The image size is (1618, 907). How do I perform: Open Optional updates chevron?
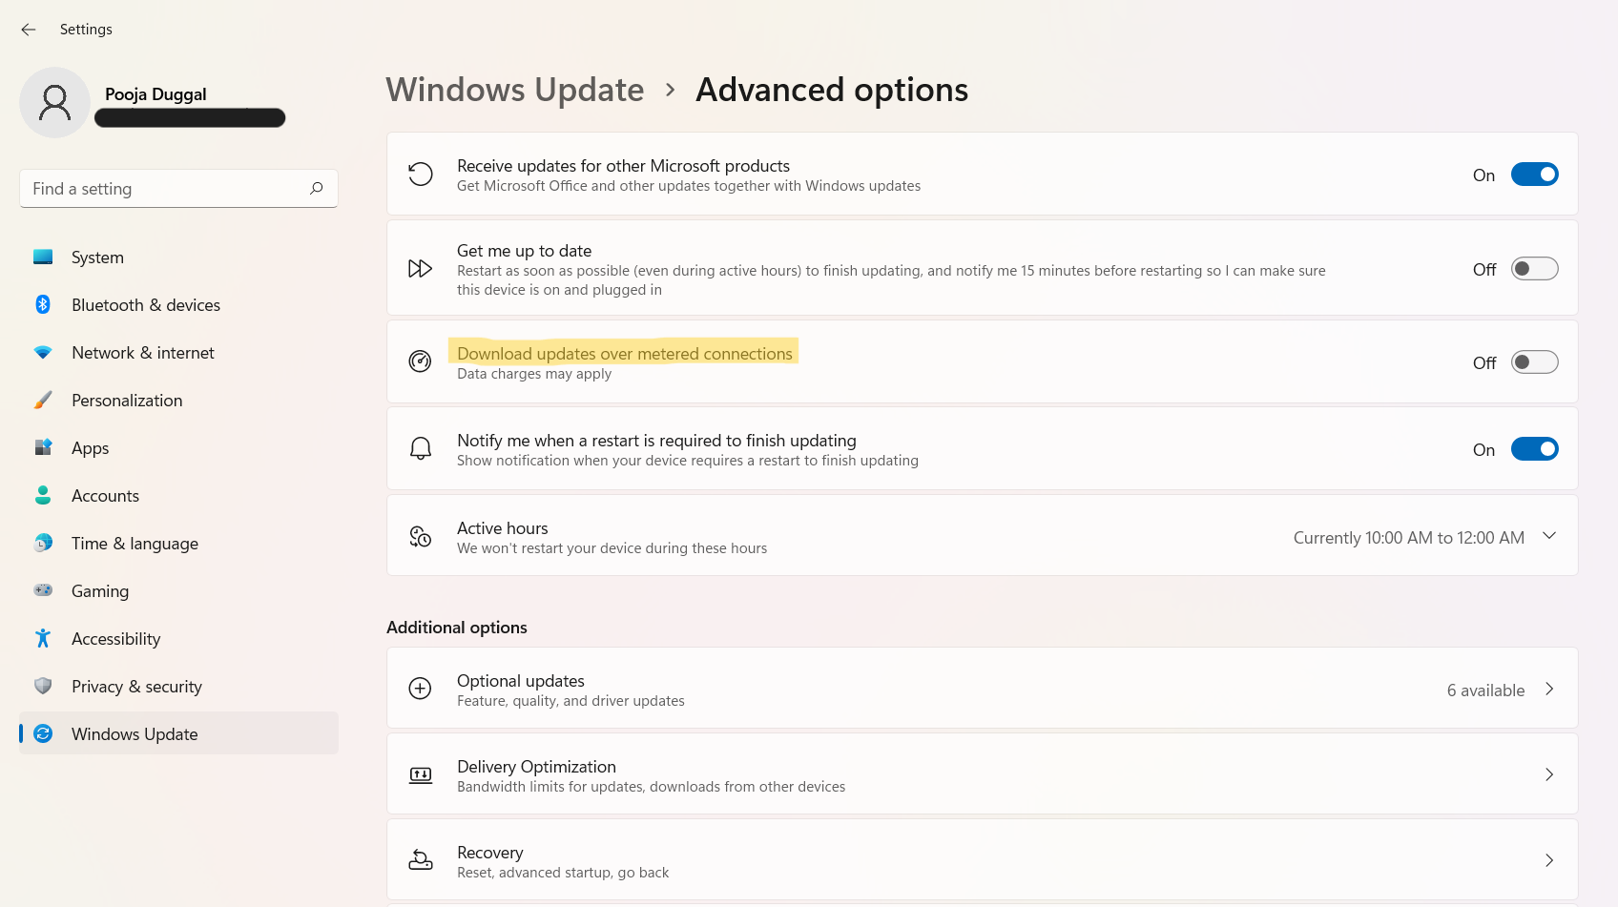tap(1549, 689)
